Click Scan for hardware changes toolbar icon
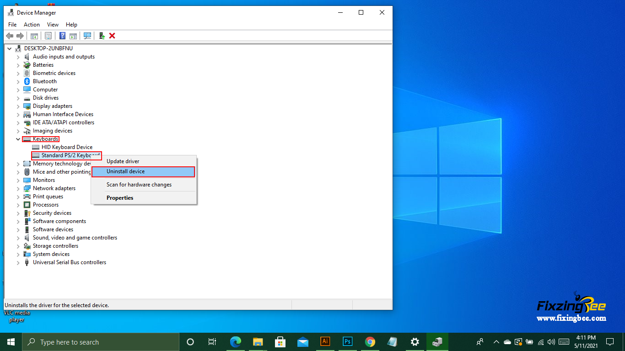 [x=87, y=36]
